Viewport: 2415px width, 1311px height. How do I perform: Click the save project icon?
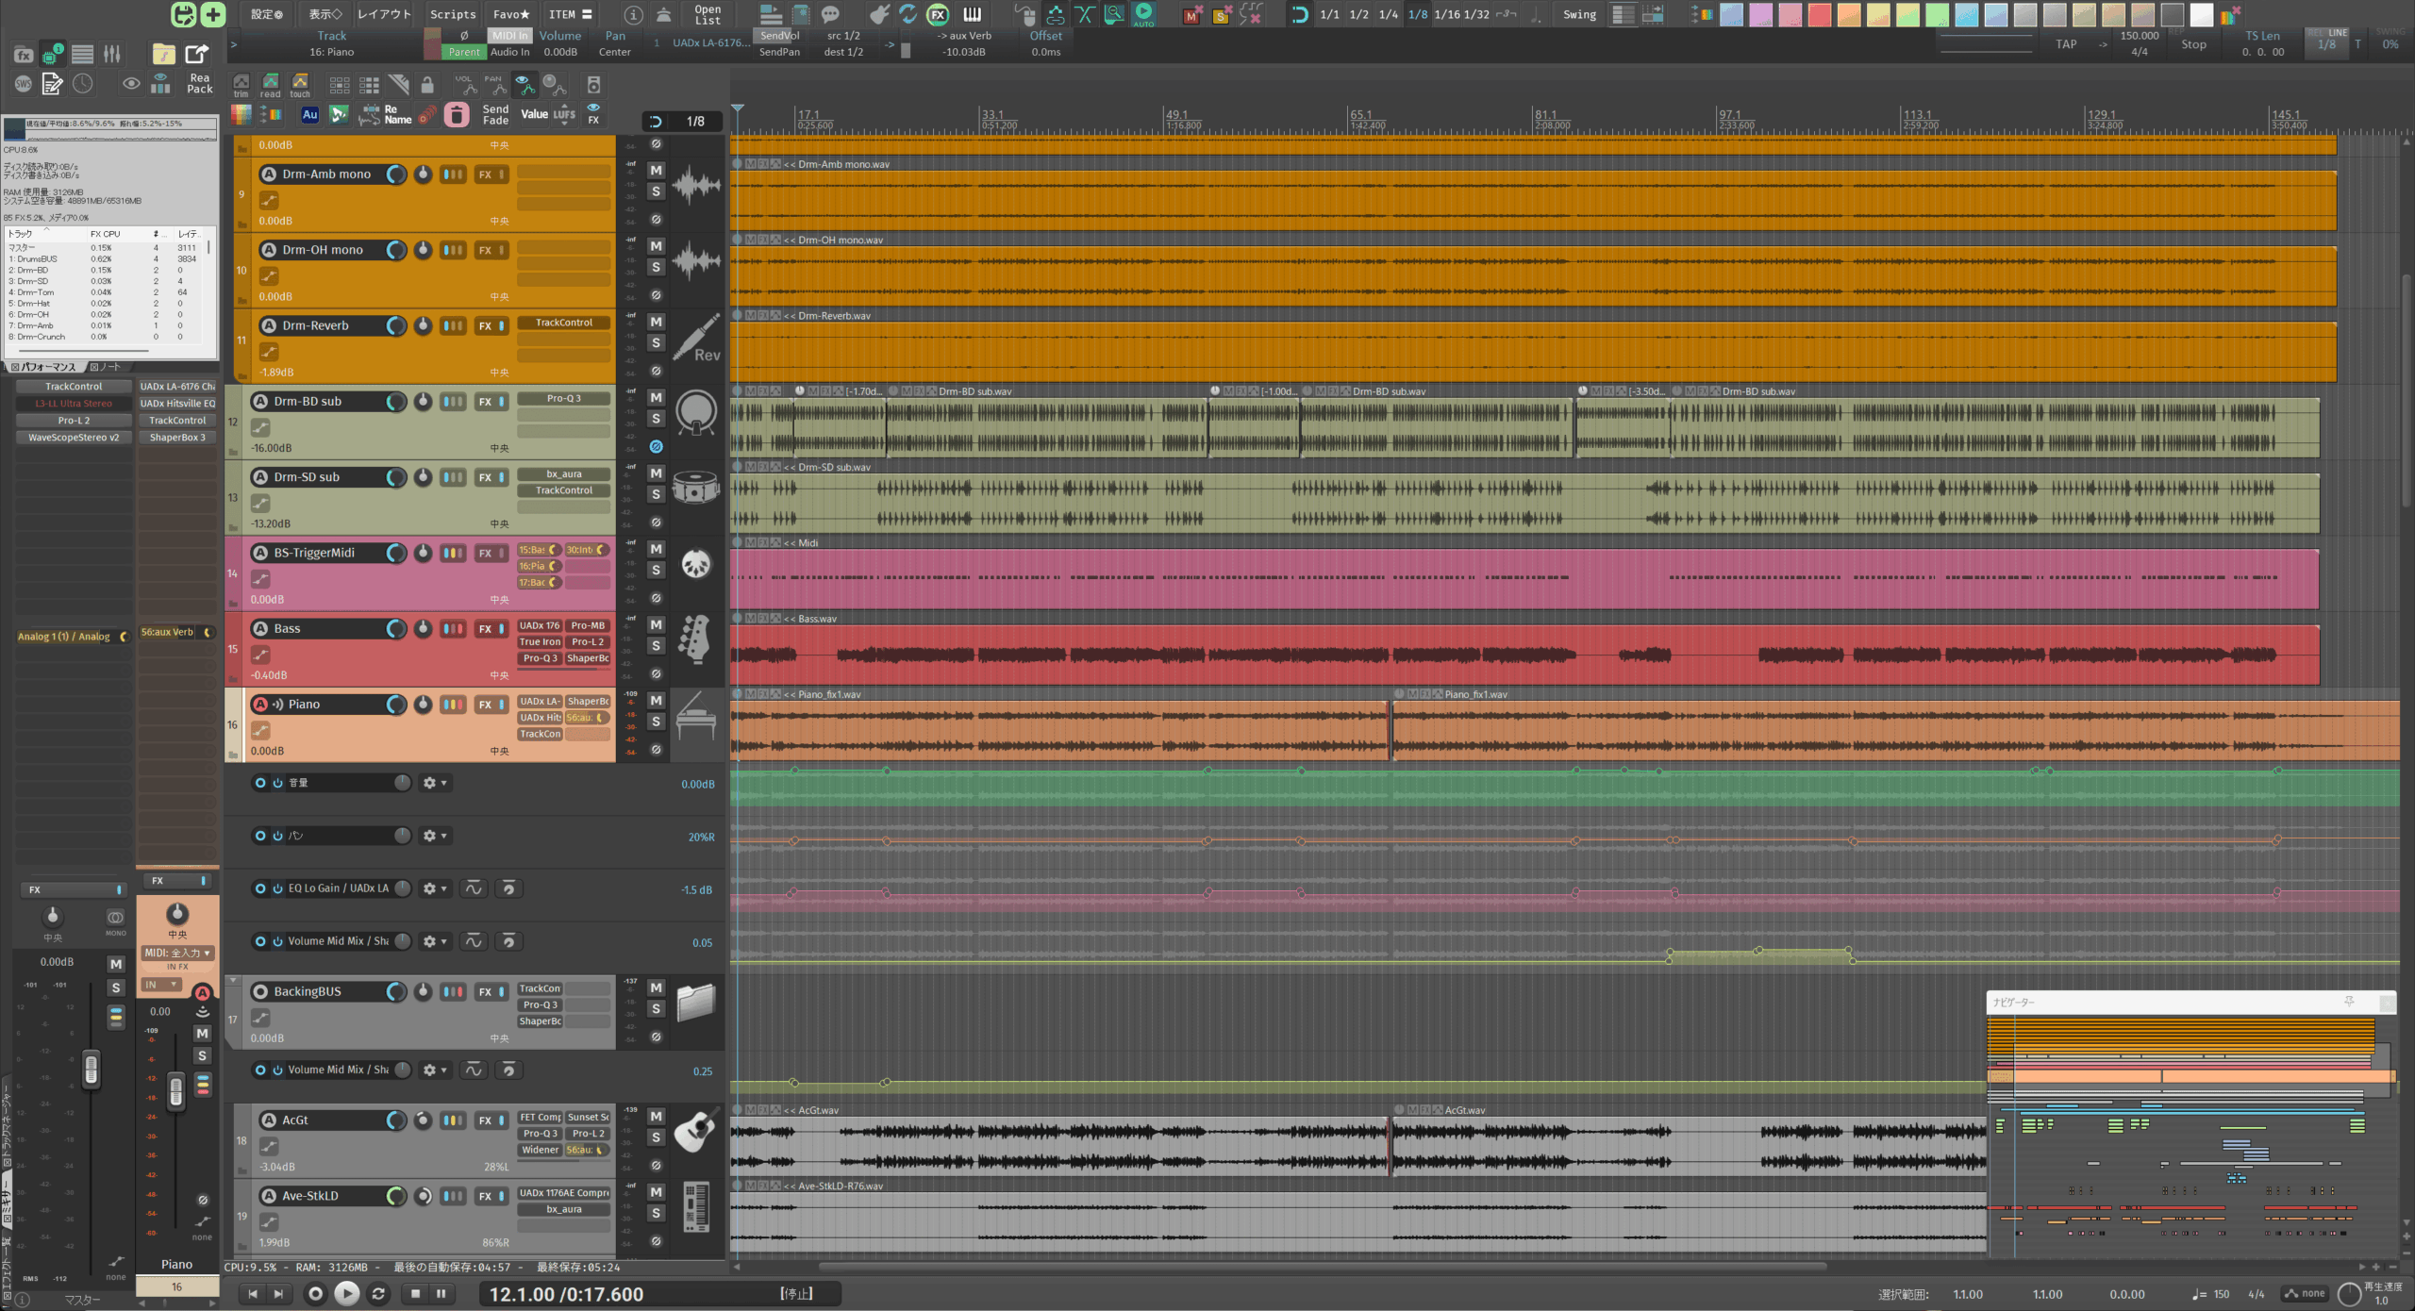(184, 14)
